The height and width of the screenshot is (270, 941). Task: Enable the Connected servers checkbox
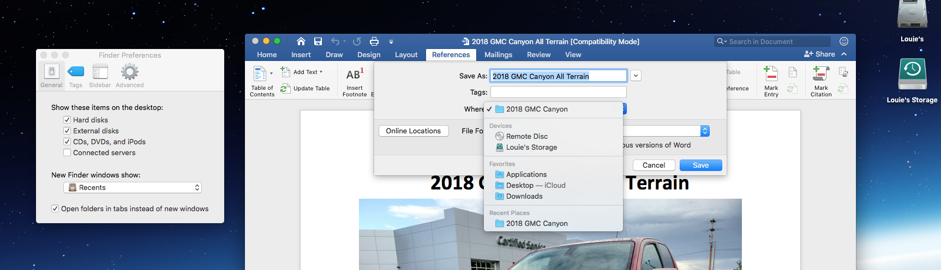click(x=67, y=152)
